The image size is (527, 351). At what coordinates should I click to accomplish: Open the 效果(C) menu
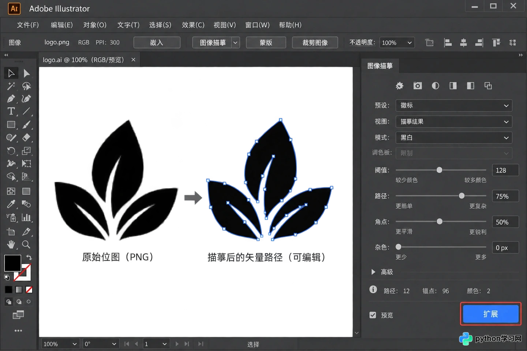click(193, 25)
